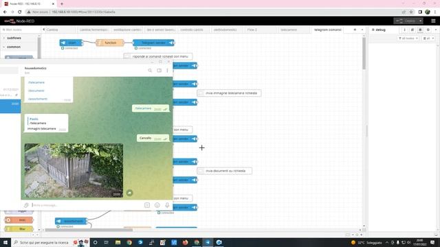Select the highlighted blue chat in Telegram list
The image size is (440, 247).
10,106
